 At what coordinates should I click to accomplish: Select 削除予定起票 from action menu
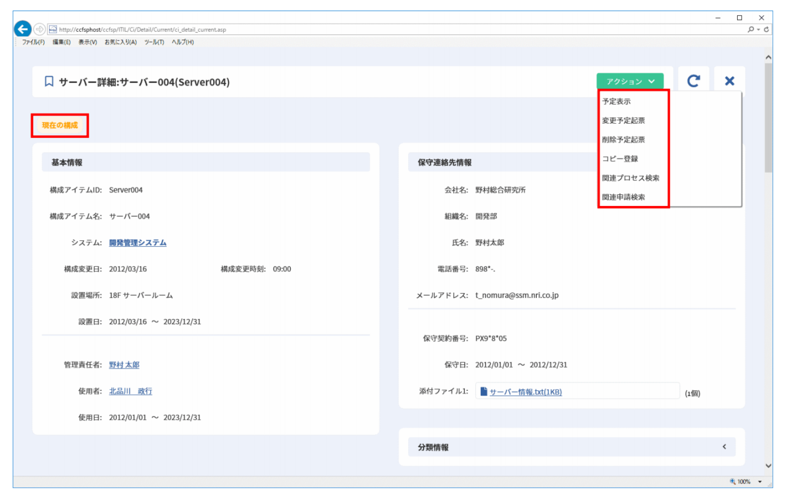[x=623, y=139]
